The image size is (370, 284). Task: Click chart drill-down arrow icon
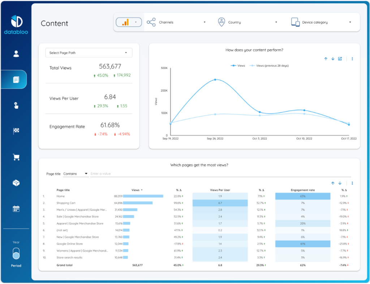[x=333, y=59]
